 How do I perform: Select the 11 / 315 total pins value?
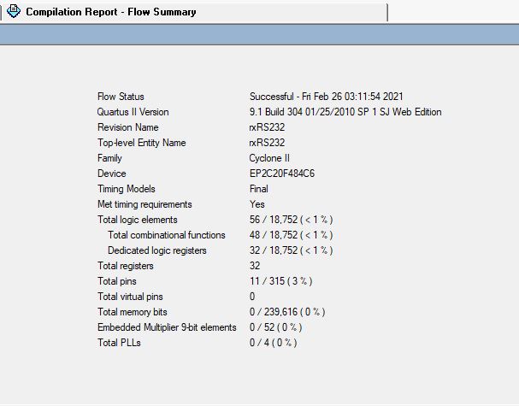click(x=280, y=281)
